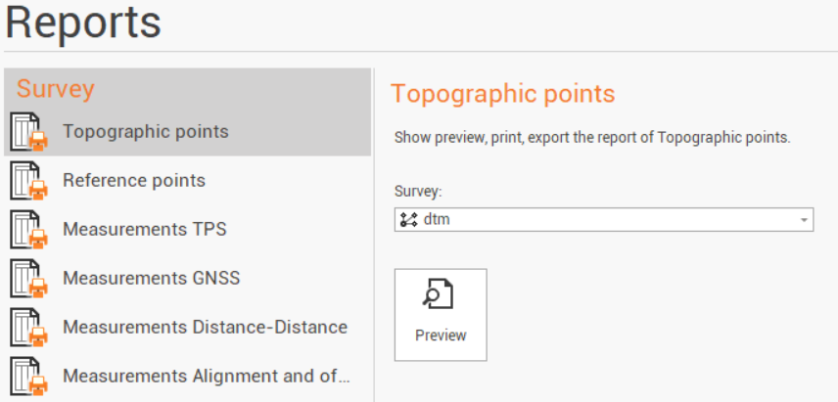Viewport: 838px width, 402px height.
Task: Click the Measurements Alignment report icon
Action: [x=29, y=377]
